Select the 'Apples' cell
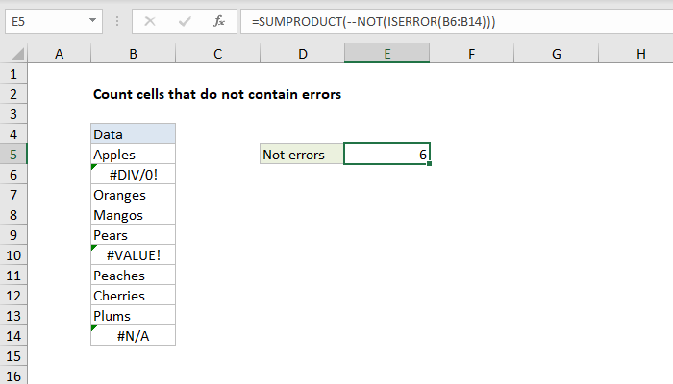 coord(133,155)
